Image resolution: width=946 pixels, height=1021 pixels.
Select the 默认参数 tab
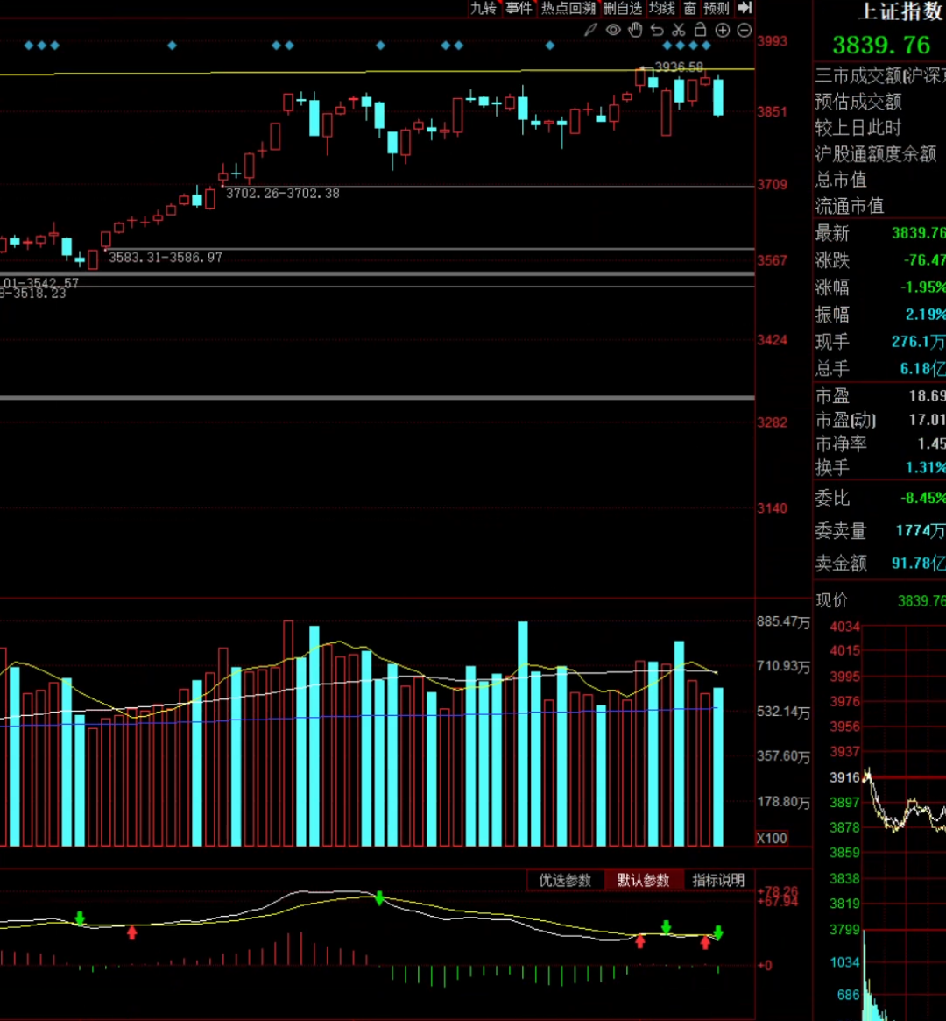click(x=643, y=881)
